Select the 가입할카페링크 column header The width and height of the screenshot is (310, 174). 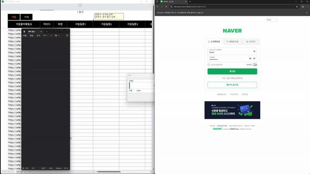coord(24,24)
